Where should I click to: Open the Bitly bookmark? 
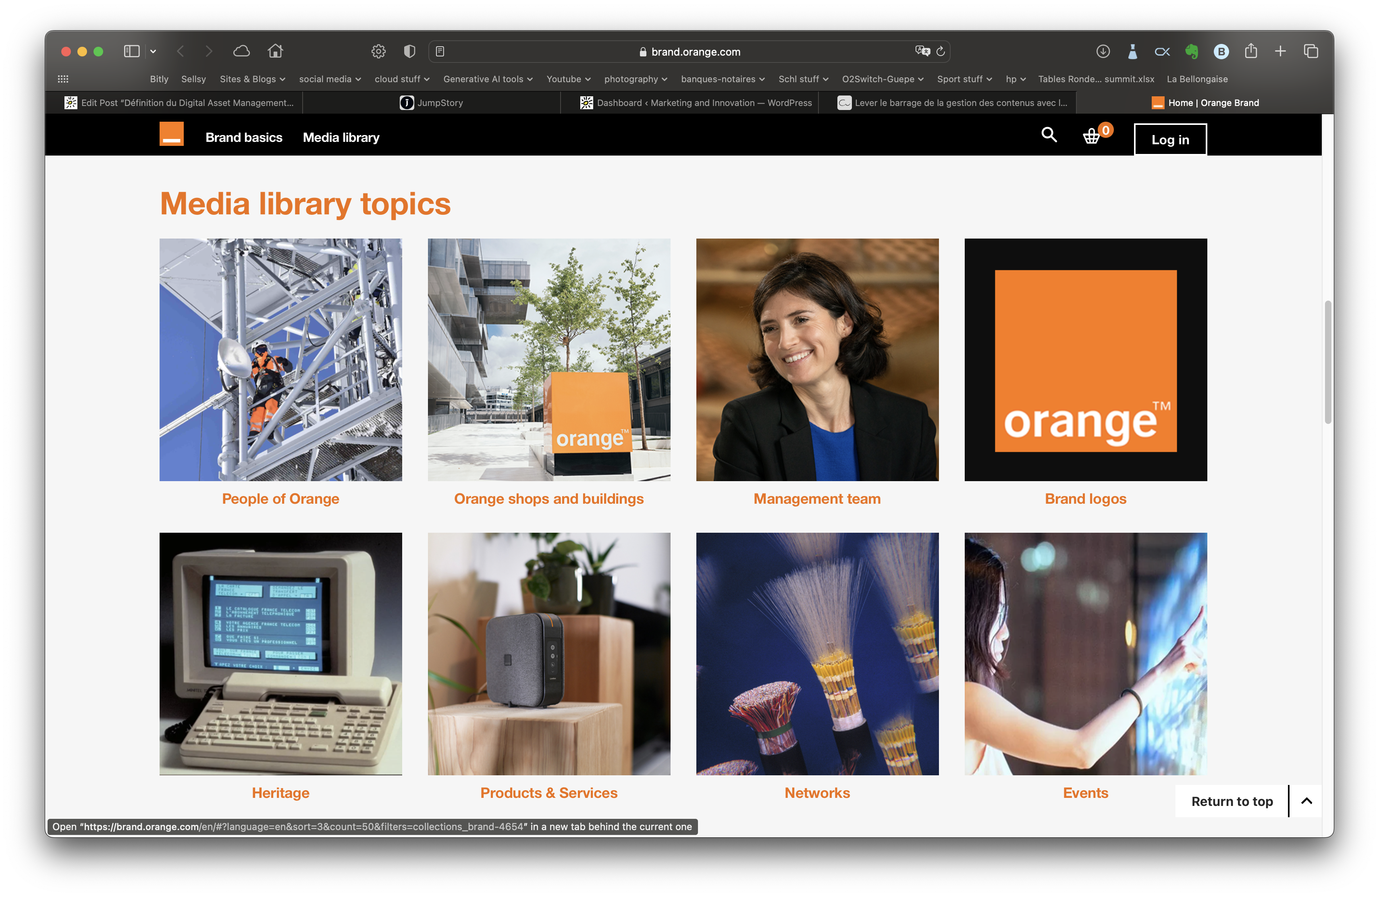[x=159, y=79]
